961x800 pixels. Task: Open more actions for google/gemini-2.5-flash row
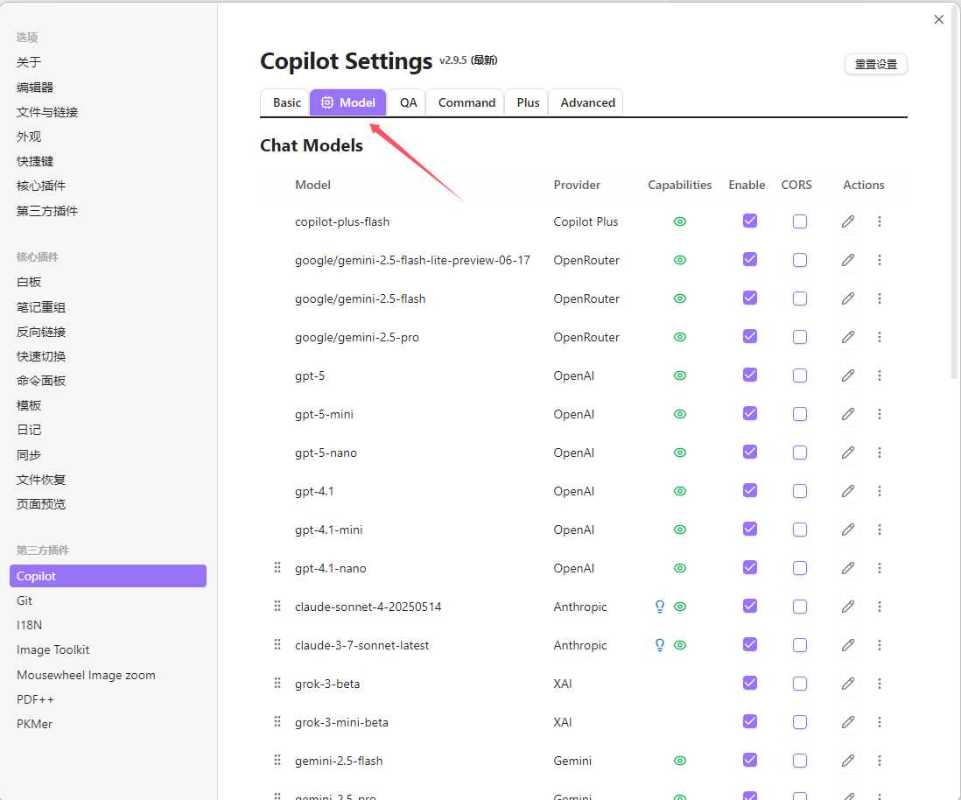880,298
